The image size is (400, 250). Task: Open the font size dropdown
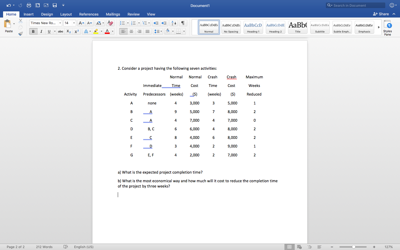coord(74,23)
